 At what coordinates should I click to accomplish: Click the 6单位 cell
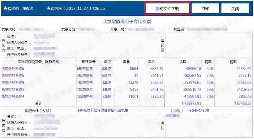click(106, 76)
